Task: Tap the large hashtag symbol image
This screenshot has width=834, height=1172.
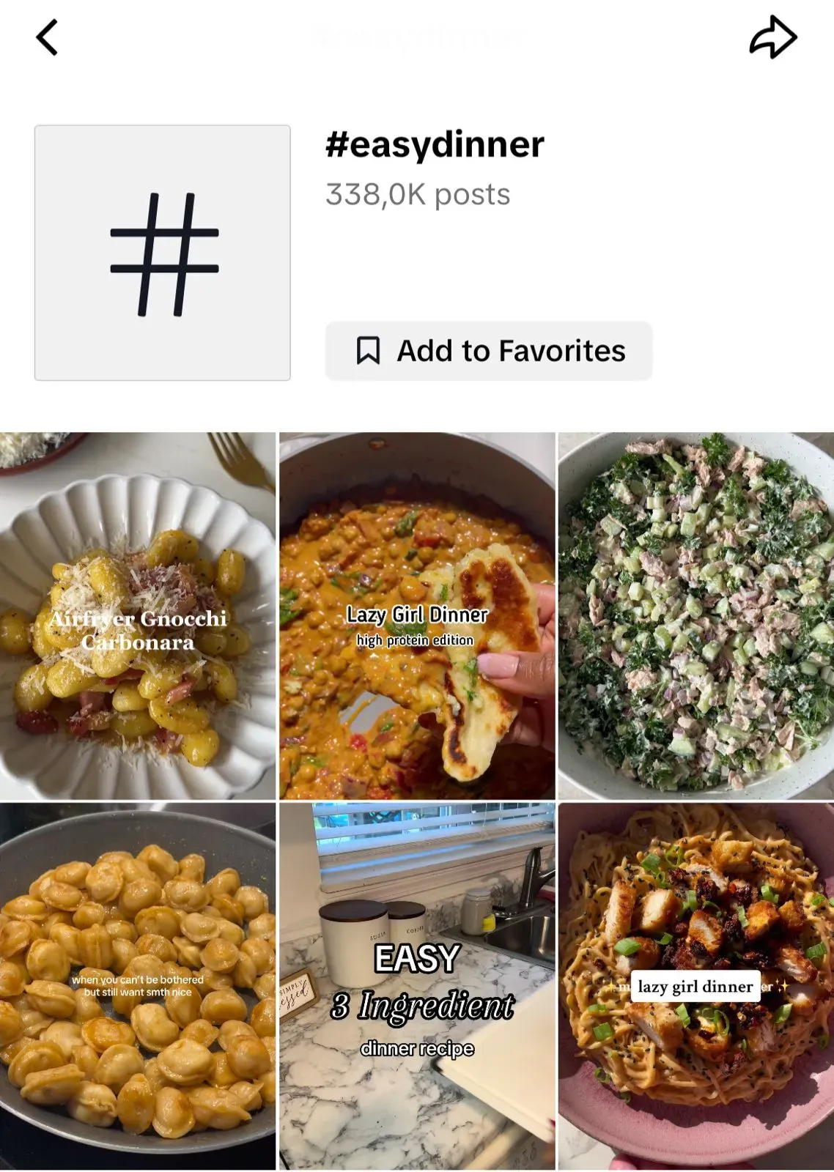Action: [163, 253]
